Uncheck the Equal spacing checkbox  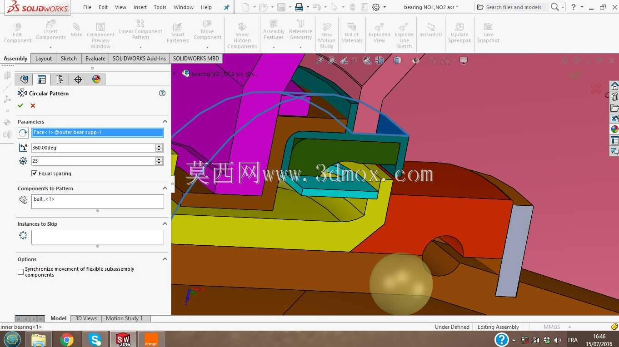click(x=34, y=173)
